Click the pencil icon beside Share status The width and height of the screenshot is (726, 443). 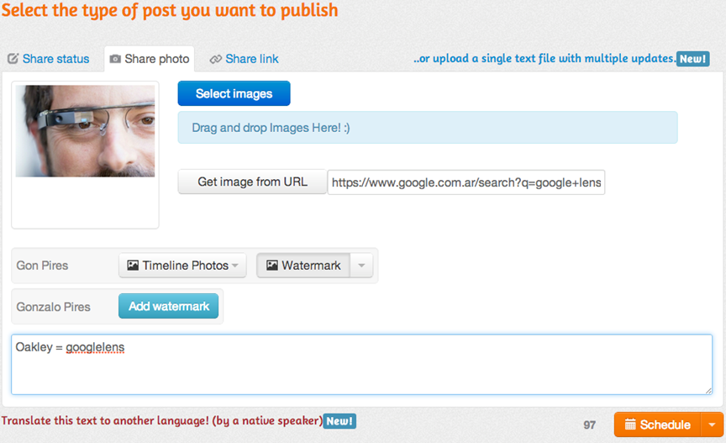coord(13,59)
